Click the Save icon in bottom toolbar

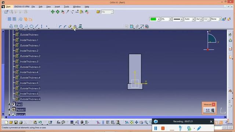click(x=16, y=122)
